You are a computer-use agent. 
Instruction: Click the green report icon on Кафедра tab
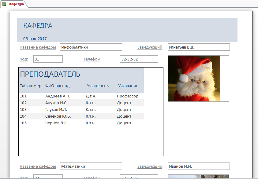[x=4, y=4]
